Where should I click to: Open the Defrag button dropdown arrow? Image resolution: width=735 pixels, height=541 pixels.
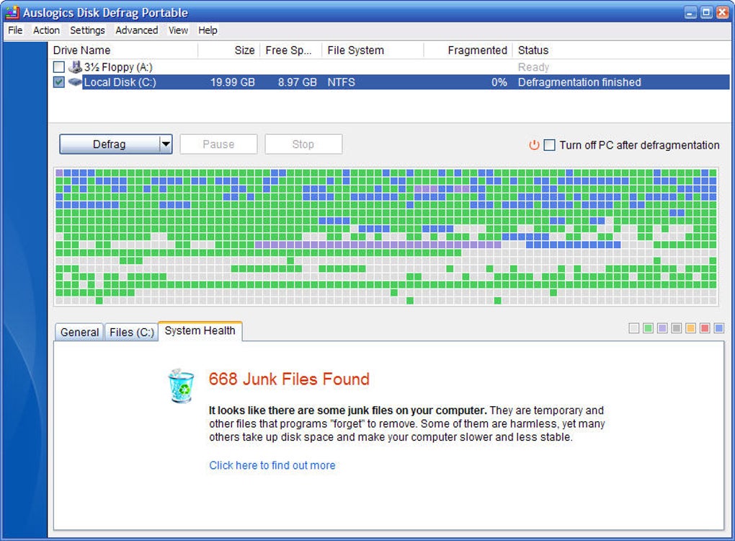(166, 144)
